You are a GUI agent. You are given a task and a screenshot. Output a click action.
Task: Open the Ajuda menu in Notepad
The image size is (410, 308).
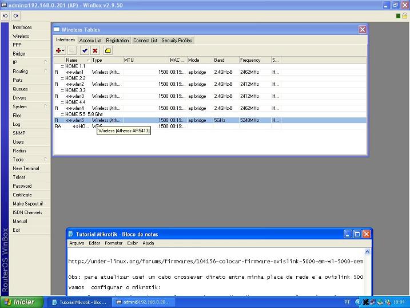pos(148,243)
